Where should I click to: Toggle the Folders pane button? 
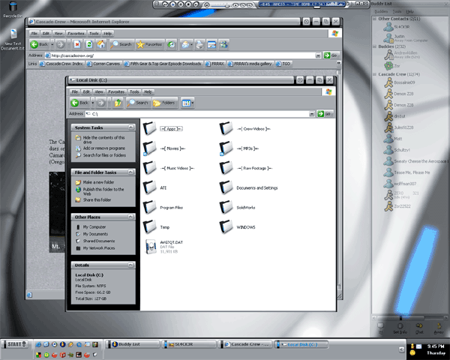(x=164, y=102)
